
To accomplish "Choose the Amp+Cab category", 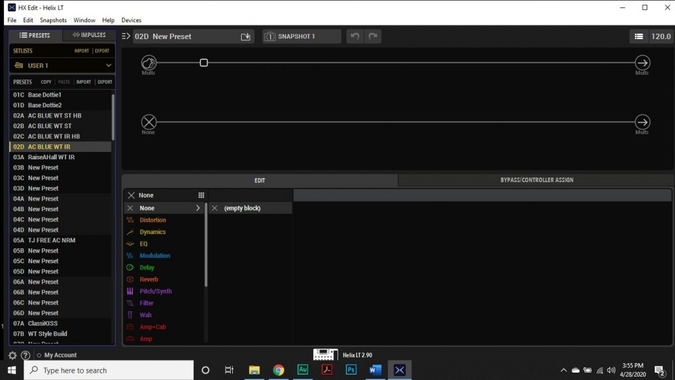I will pos(165,327).
